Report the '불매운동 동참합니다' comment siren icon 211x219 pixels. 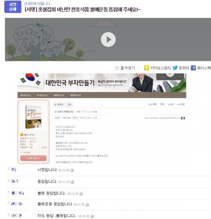(87, 205)
